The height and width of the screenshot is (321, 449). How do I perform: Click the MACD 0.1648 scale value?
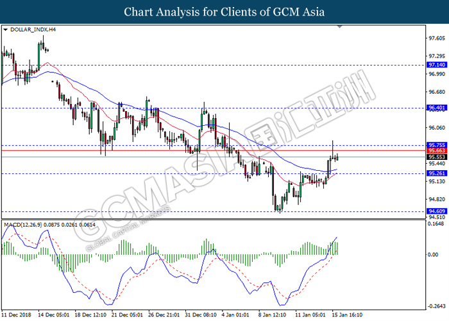436,223
